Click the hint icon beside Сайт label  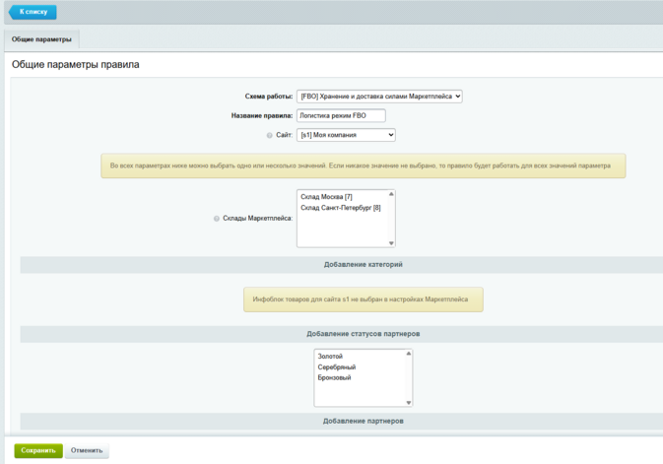click(x=270, y=135)
